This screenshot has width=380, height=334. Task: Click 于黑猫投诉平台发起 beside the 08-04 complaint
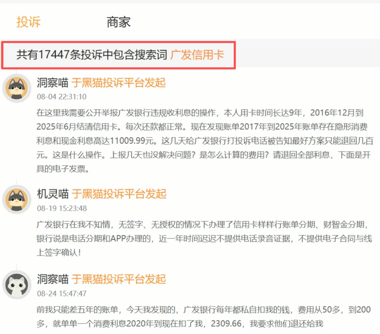pos(118,83)
